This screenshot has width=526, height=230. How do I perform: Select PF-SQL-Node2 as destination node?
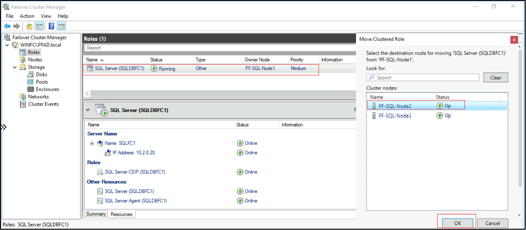point(437,106)
